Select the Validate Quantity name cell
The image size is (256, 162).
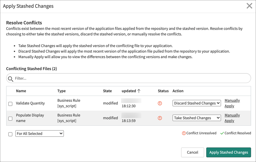30,103
